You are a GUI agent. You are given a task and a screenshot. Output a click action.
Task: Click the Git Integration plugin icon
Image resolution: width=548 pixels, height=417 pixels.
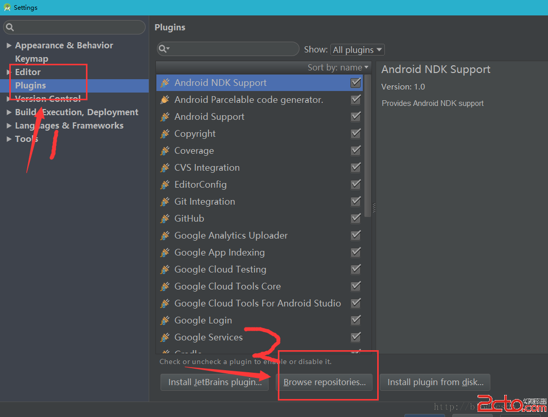coord(165,202)
